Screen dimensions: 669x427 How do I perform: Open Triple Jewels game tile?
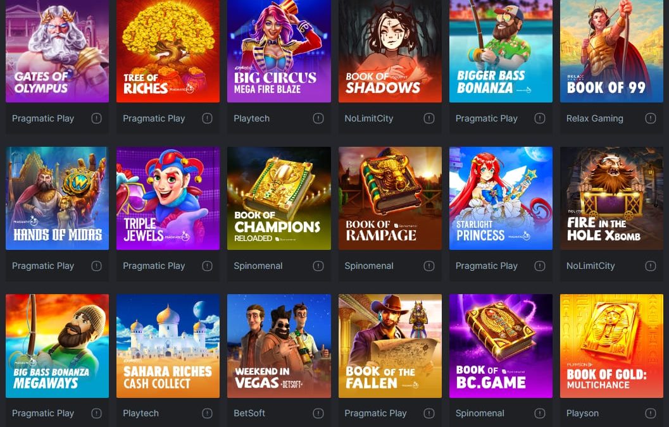tap(168, 199)
